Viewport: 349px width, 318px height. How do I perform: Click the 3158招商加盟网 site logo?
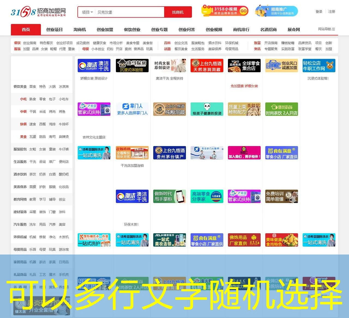[38, 11]
